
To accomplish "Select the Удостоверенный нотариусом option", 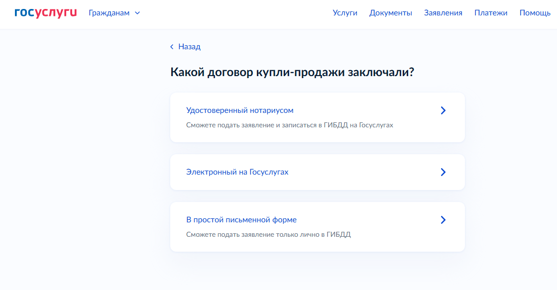I will pos(317,117).
